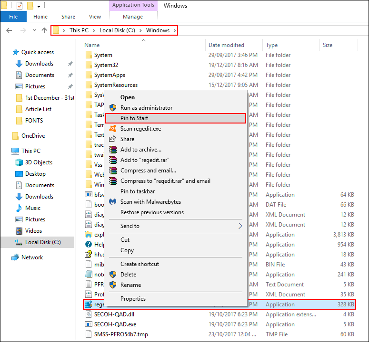Click the Forward navigation arrow
369x342 pixels.
click(23, 30)
